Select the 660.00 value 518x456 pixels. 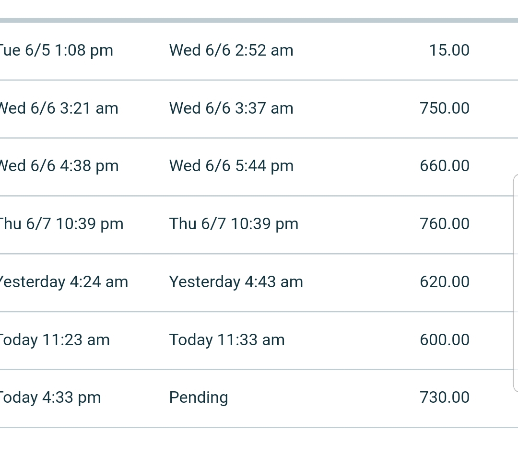[x=444, y=166]
